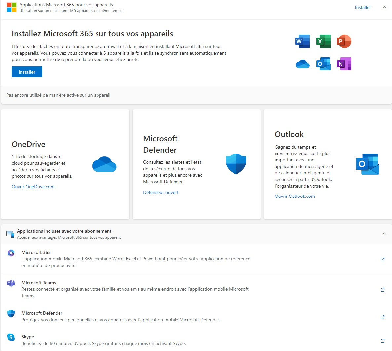392x351 pixels.
Task: Select the Skype row title
Action: (x=28, y=337)
